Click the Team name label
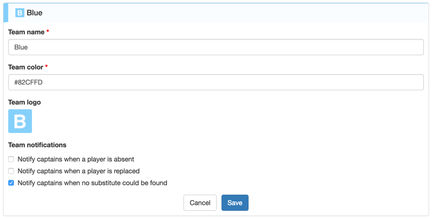 [x=26, y=32]
